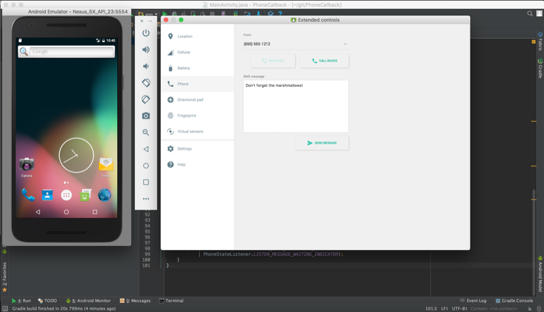
Task: Click the green Run button in IDE toolbar
Action: tap(165, 14)
